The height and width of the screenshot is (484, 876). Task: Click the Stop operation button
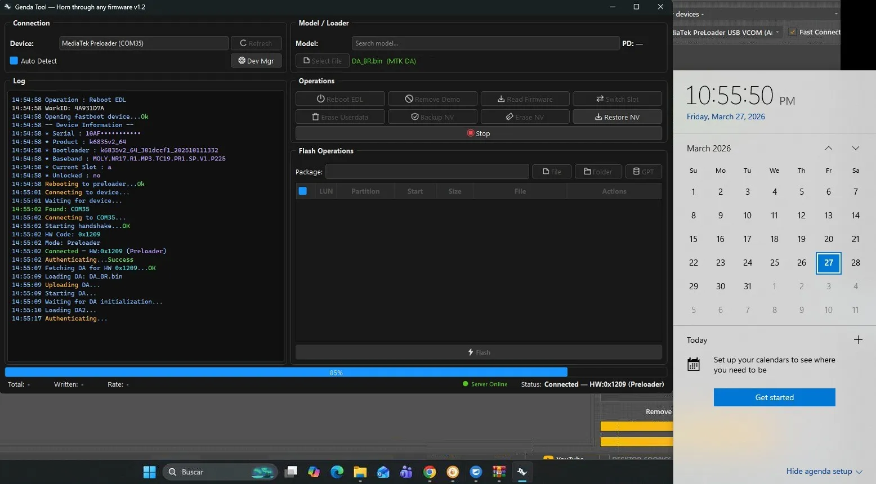click(x=479, y=133)
